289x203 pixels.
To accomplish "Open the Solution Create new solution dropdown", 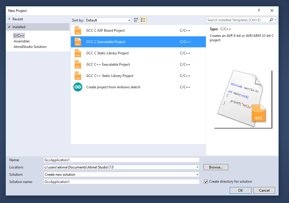I will tap(121, 175).
